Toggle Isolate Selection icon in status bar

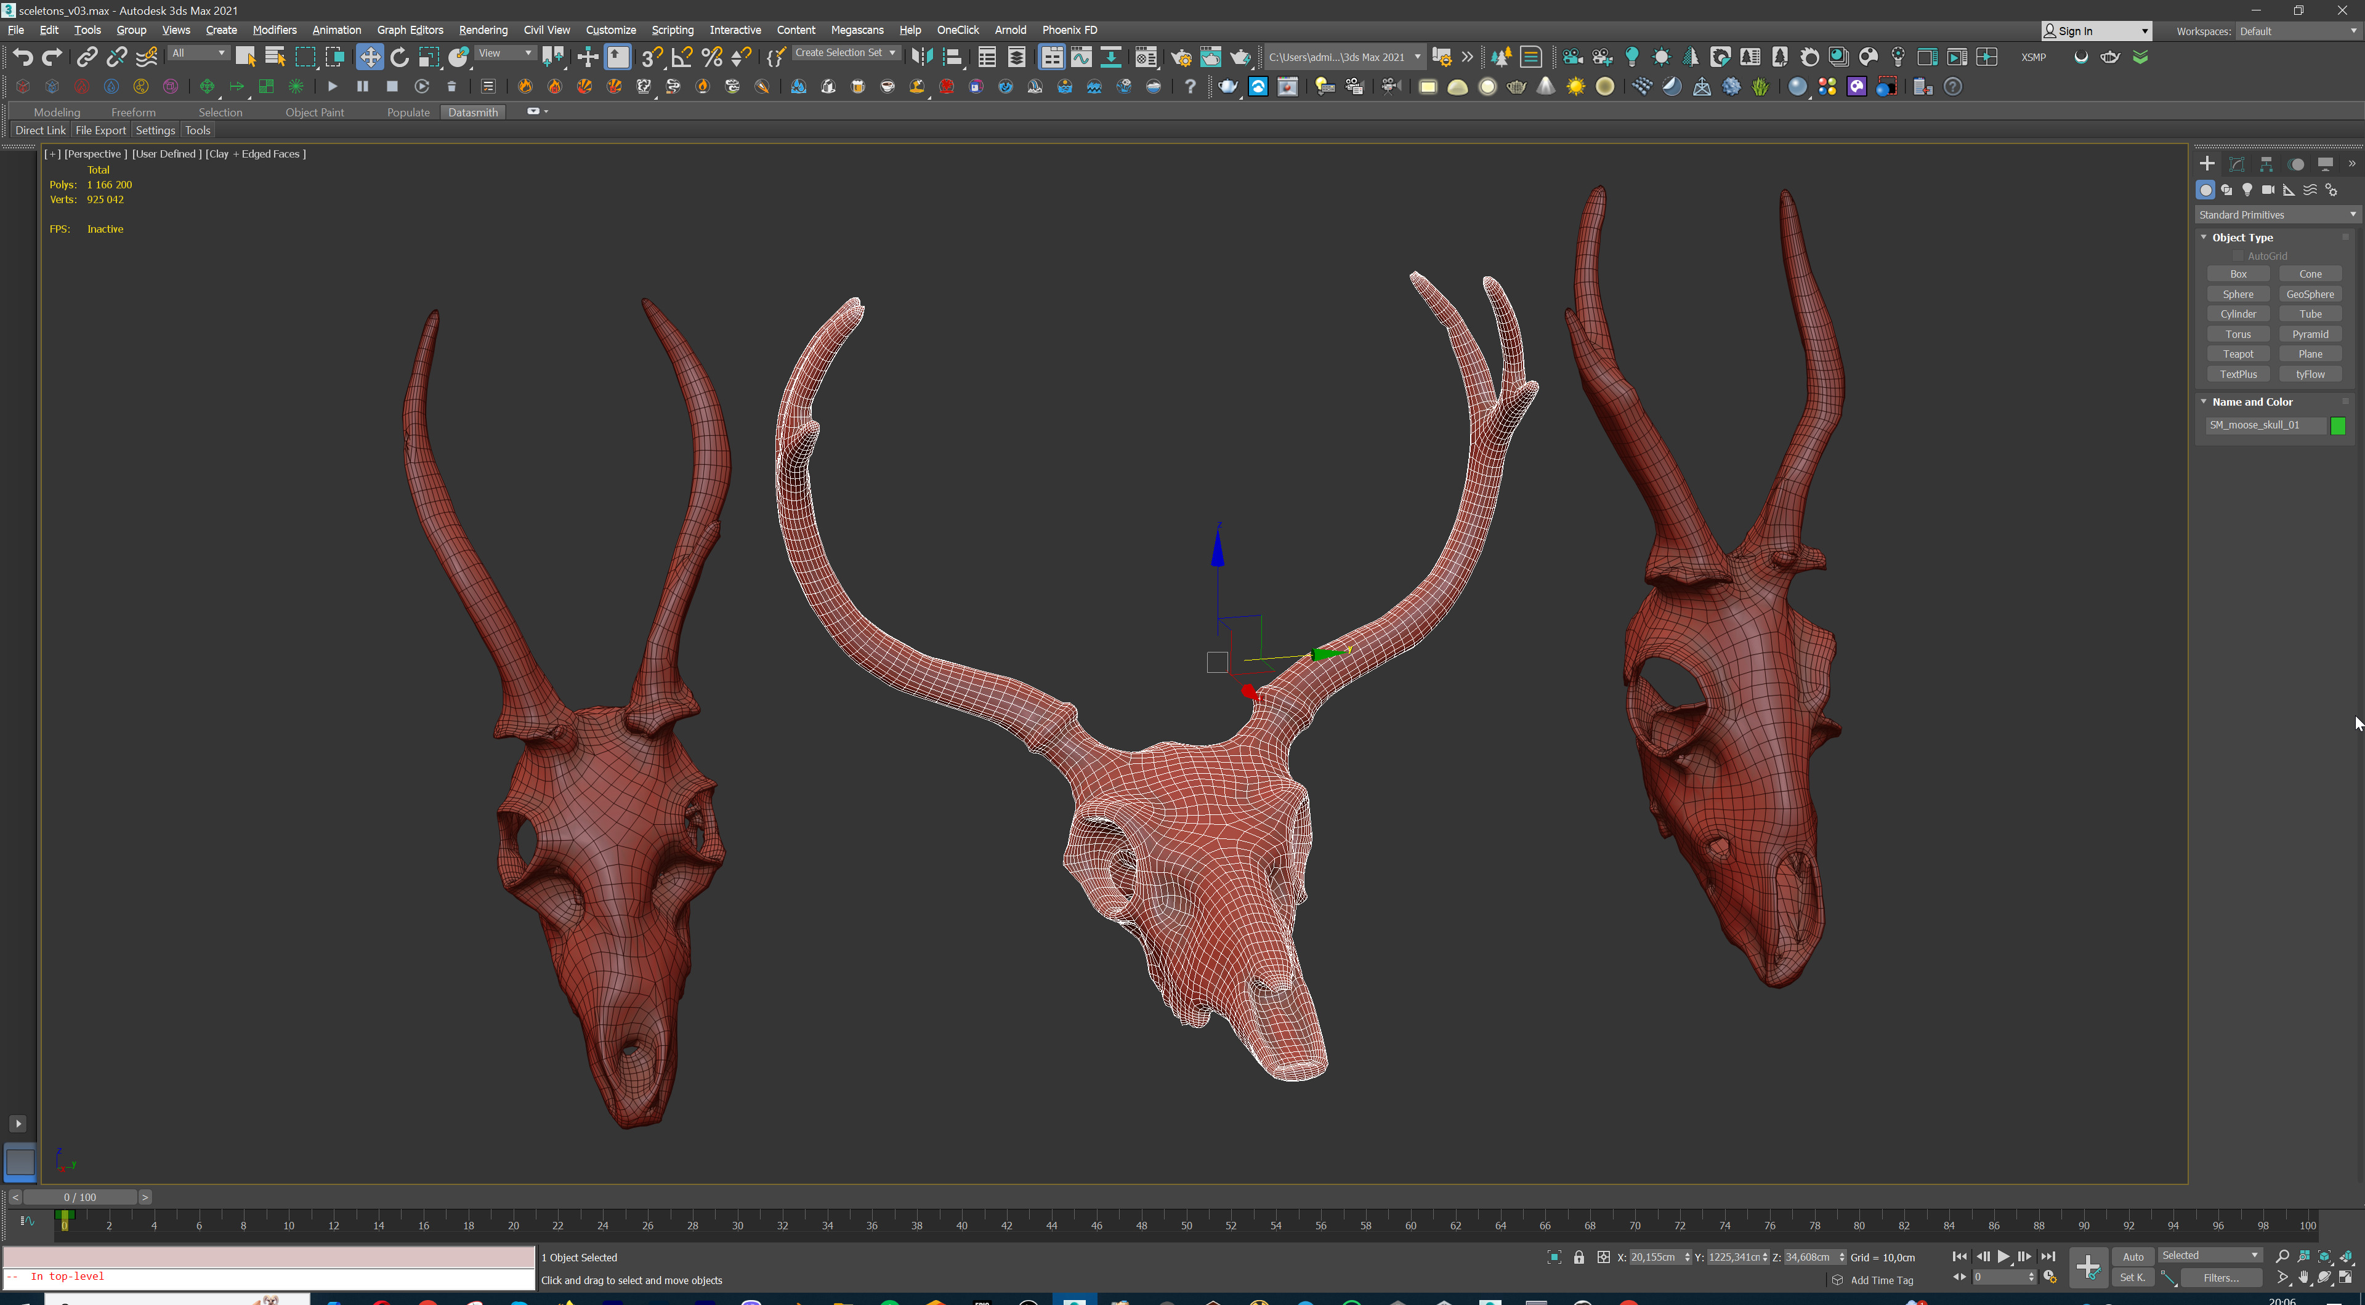tap(1553, 1257)
